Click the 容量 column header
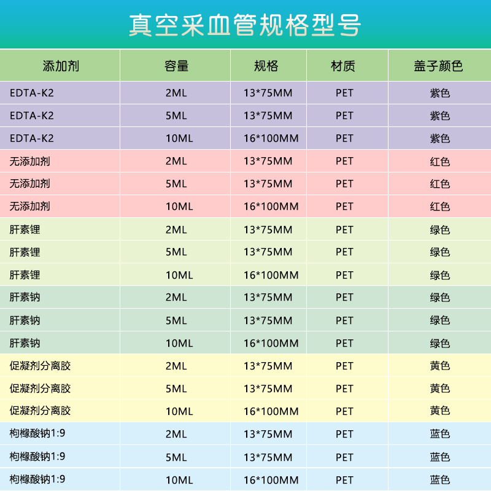Viewport: 491px width, 491px height. click(176, 66)
